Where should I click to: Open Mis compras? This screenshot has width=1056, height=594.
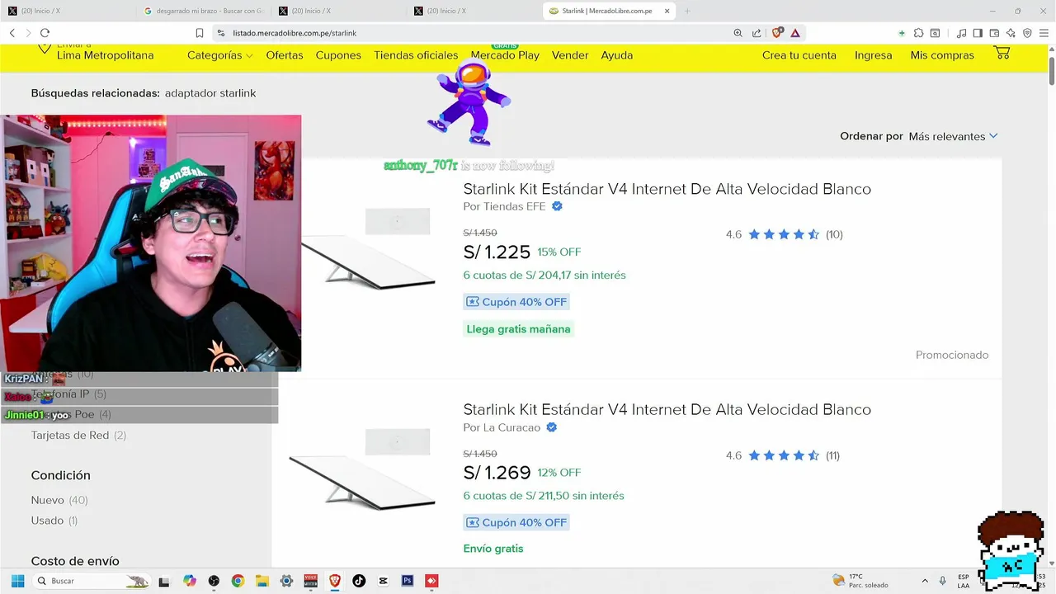point(942,55)
